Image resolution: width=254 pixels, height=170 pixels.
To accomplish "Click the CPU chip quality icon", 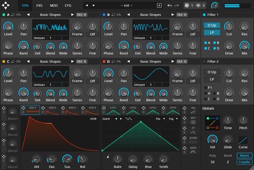I will click(186, 6).
